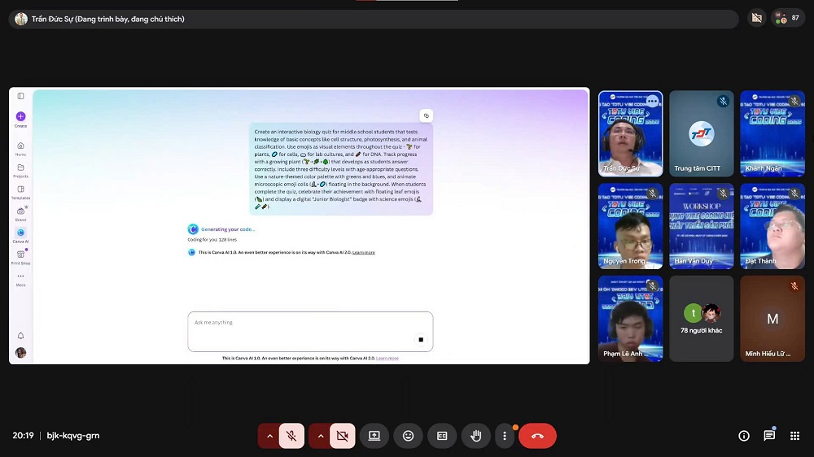The width and height of the screenshot is (814, 457).
Task: Select Canva AI in sidebar
Action: 21,236
